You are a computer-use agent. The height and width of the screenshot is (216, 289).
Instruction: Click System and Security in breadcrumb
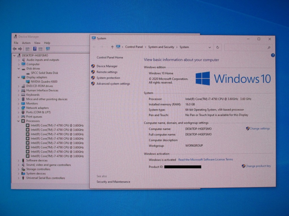coord(161,47)
